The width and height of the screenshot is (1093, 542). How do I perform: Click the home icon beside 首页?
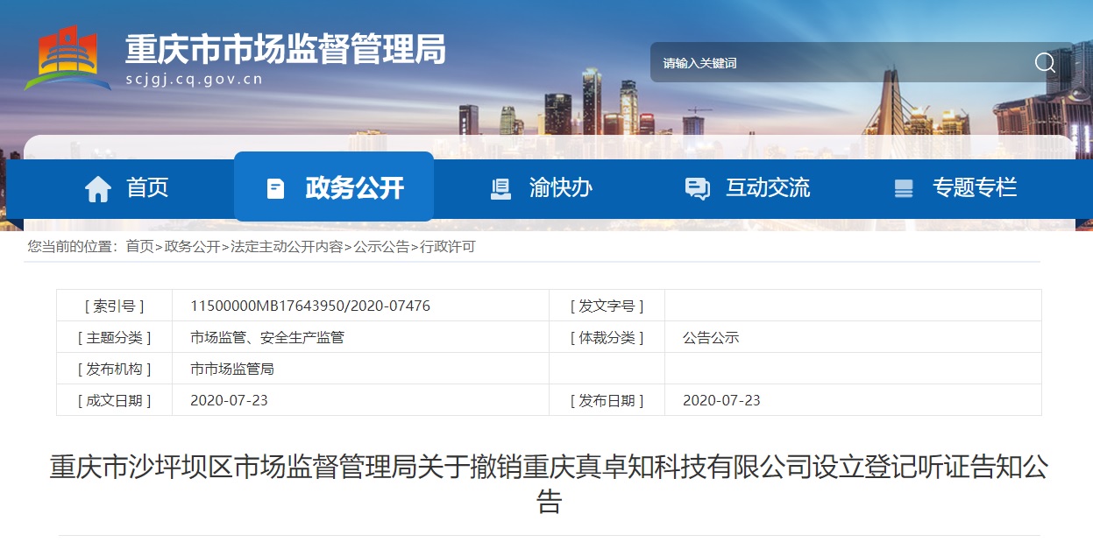click(98, 188)
